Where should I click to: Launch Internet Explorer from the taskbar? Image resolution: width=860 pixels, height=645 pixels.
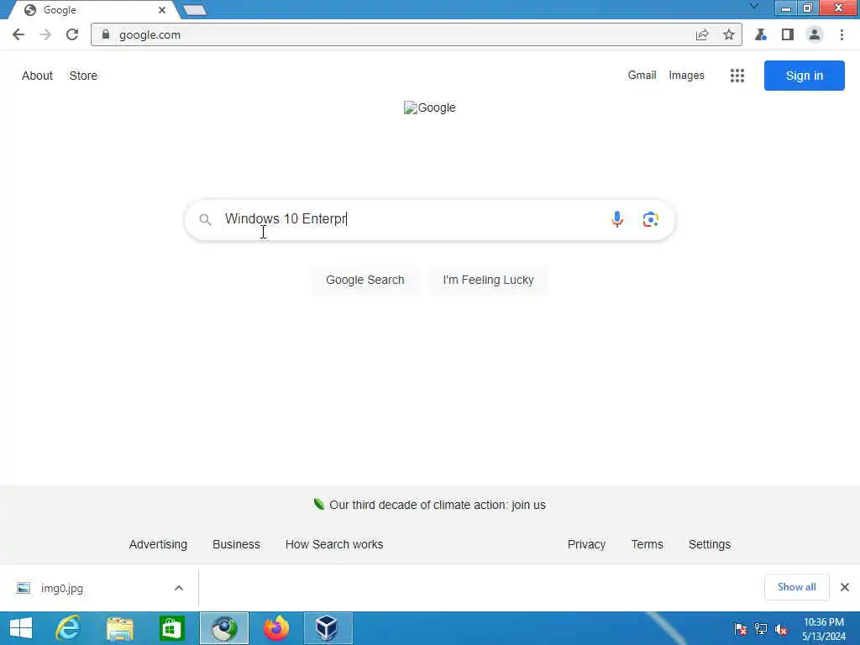click(x=68, y=628)
